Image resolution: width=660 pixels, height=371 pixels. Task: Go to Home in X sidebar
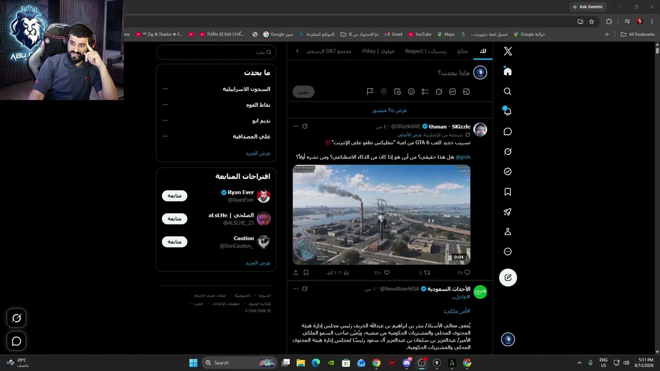coord(508,71)
